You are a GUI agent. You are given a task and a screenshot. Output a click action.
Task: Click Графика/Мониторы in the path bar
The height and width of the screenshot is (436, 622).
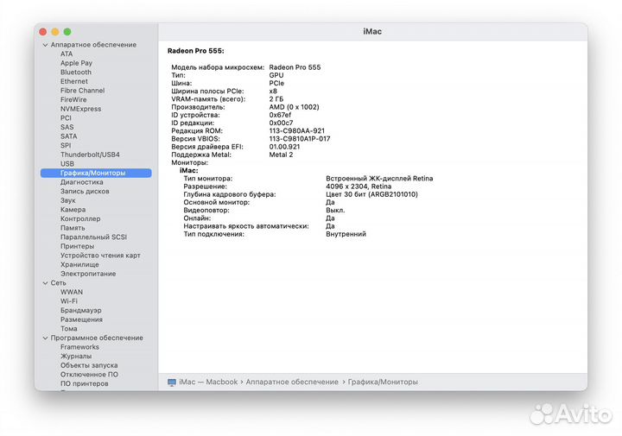pos(383,382)
